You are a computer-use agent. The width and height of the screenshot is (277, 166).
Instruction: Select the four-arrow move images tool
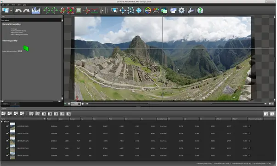click(x=123, y=11)
